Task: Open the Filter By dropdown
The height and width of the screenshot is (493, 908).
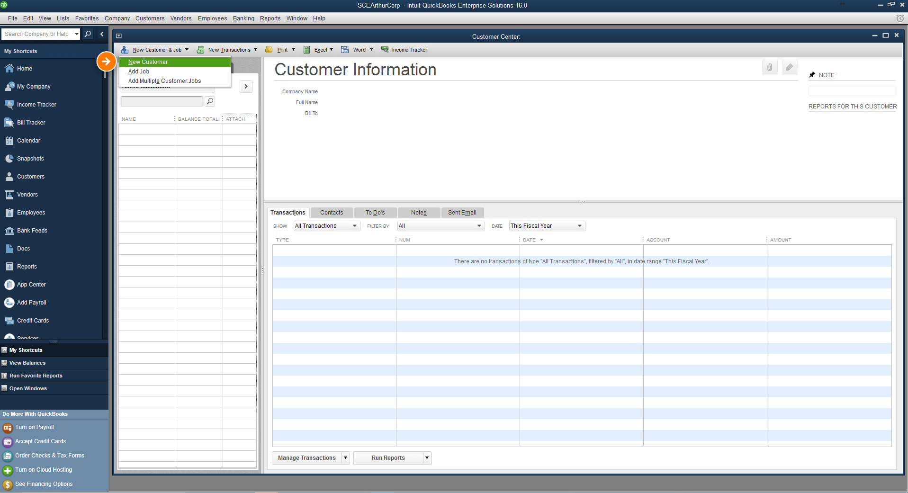Action: tap(441, 226)
